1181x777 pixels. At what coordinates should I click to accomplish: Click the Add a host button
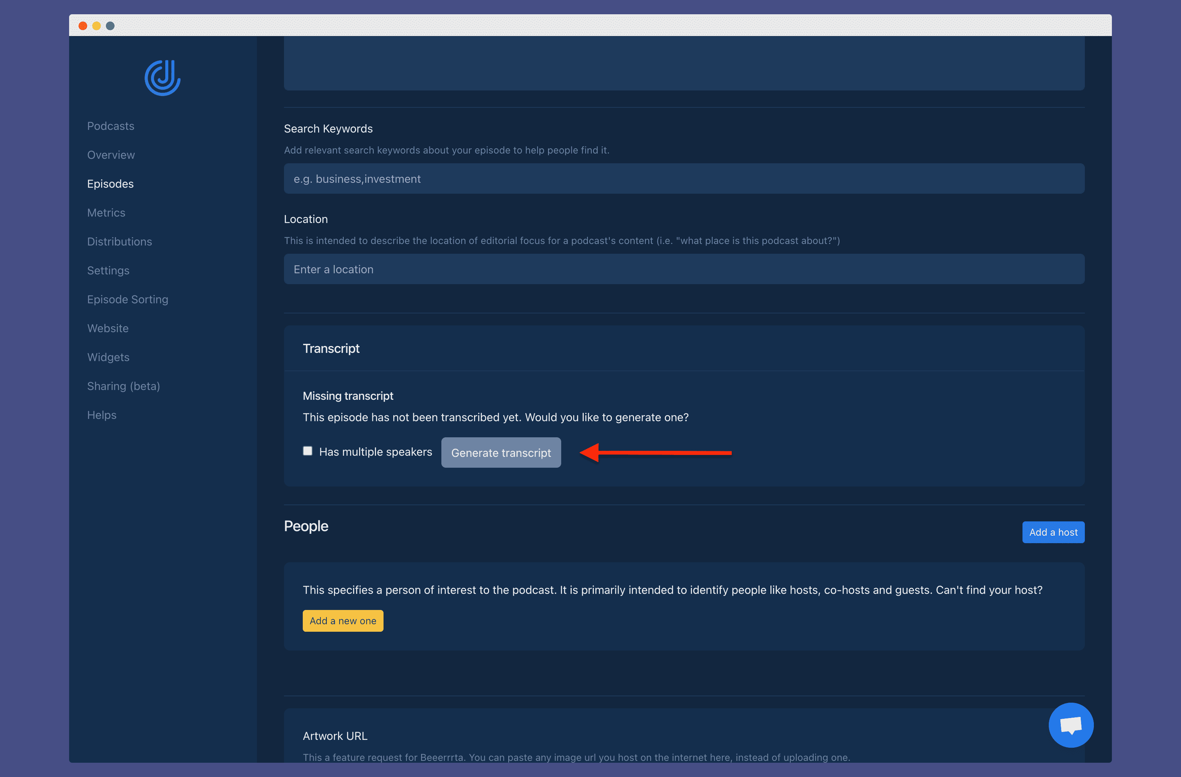pyautogui.click(x=1053, y=532)
